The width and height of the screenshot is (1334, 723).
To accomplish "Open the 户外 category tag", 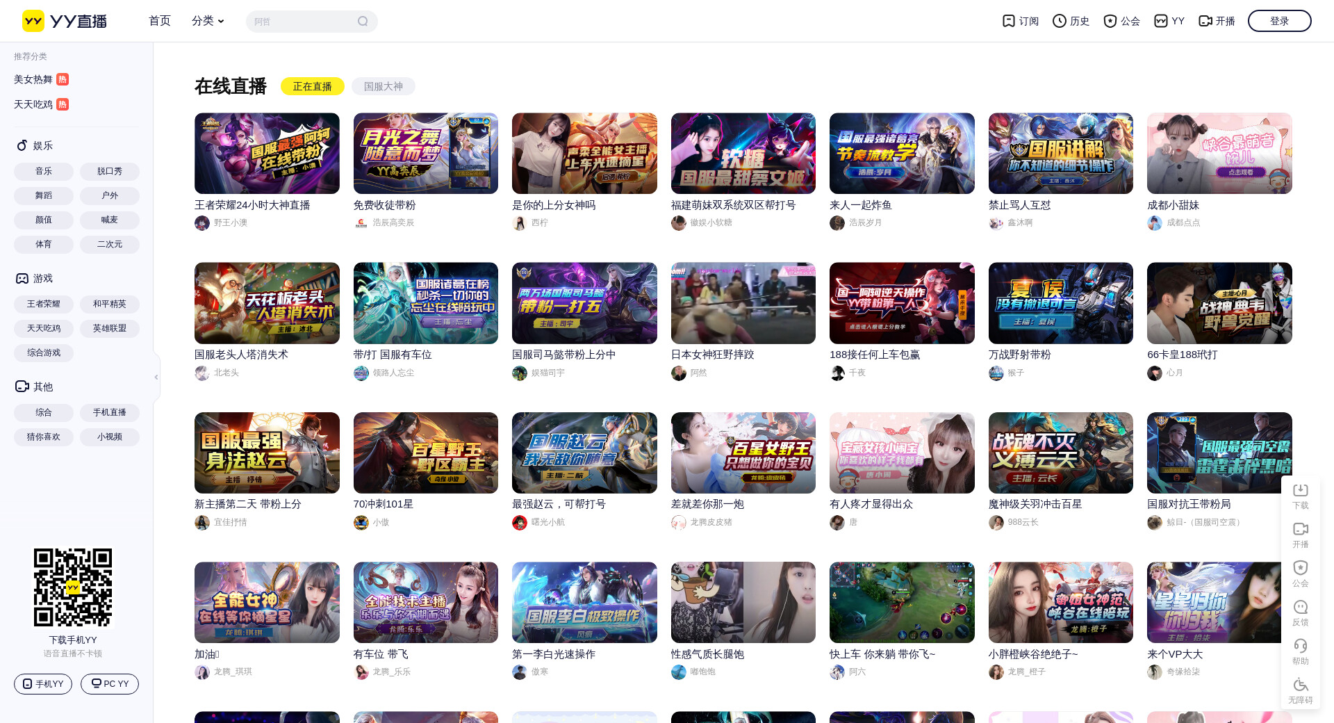I will (110, 196).
